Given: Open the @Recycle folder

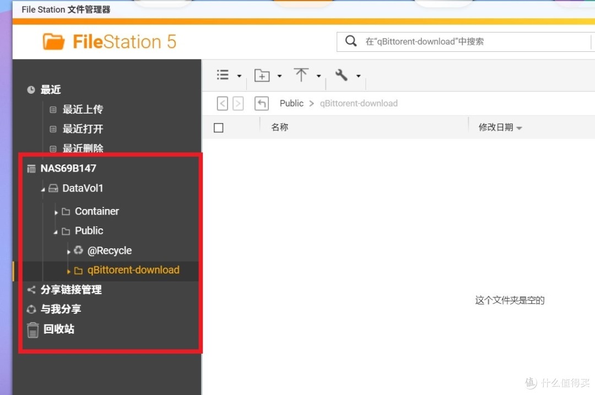Looking at the screenshot, I should point(109,250).
